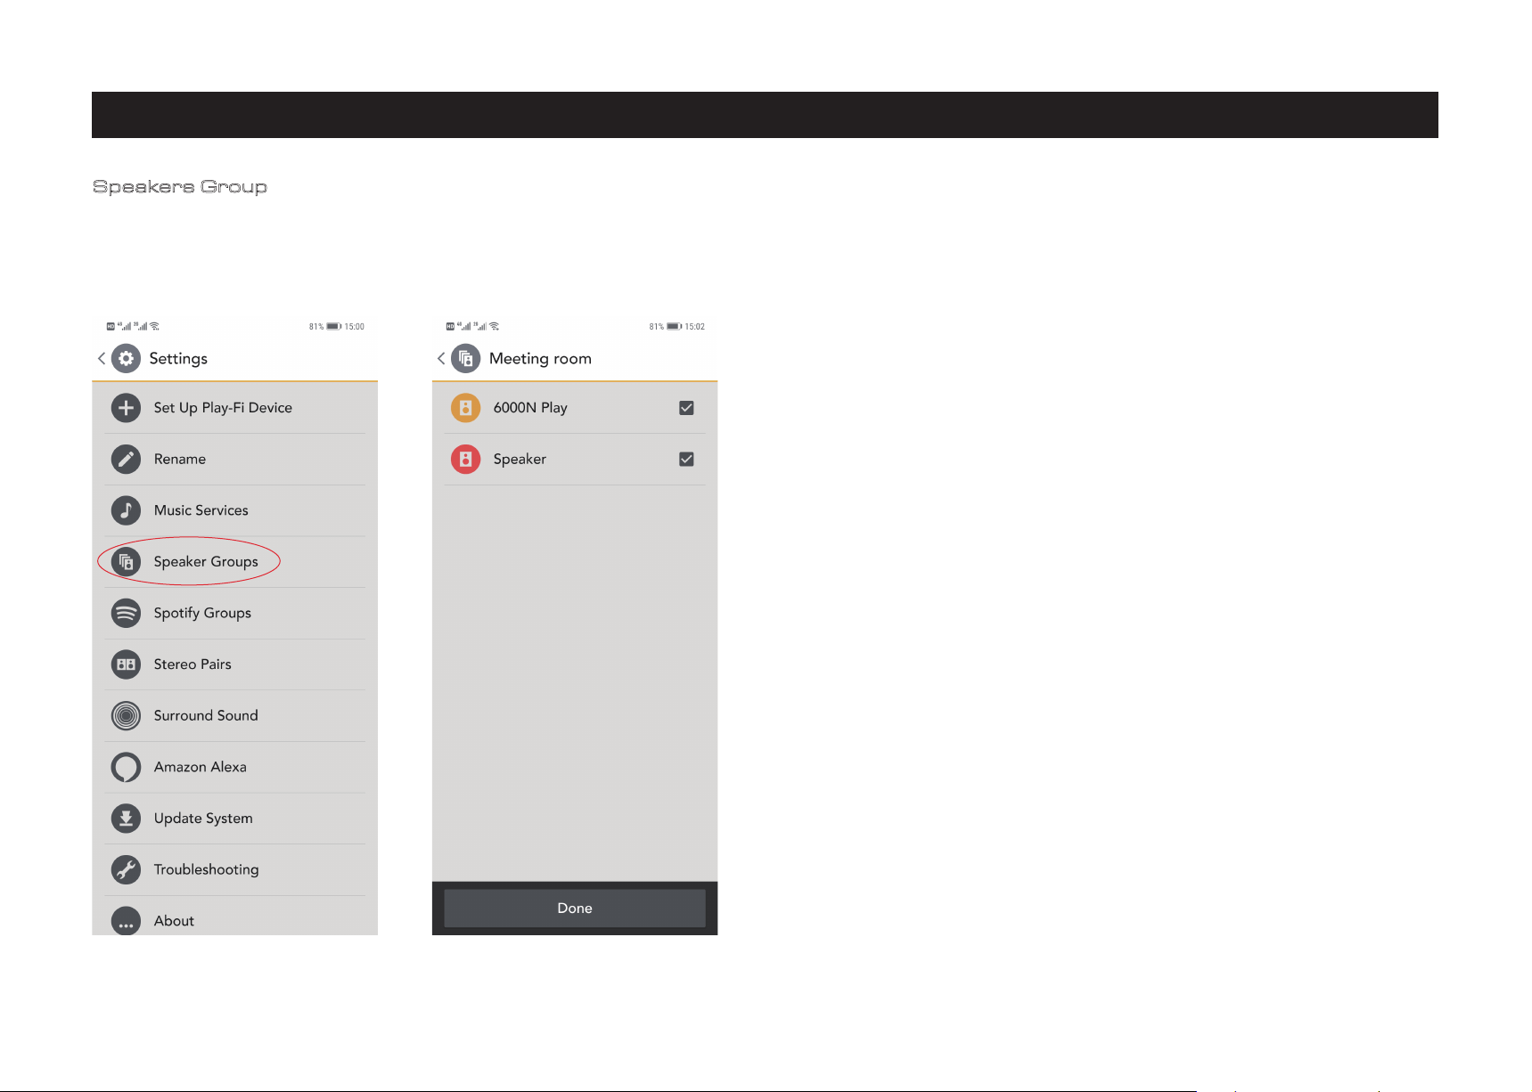
Task: Select Speaker Groups menu entry
Action: click(x=235, y=562)
